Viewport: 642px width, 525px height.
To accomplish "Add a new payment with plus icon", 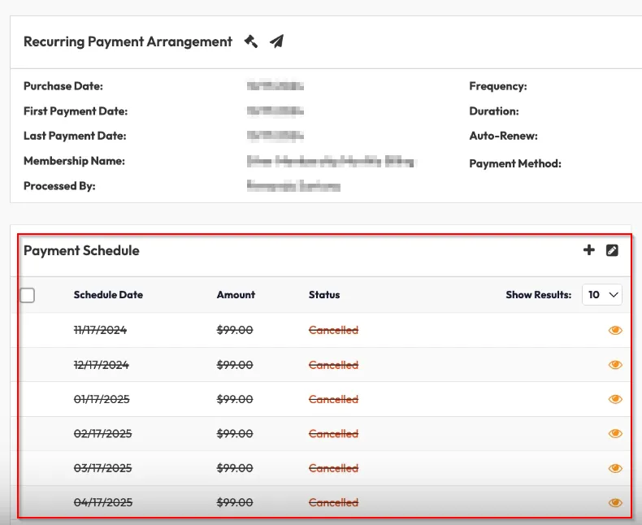I will coord(589,250).
